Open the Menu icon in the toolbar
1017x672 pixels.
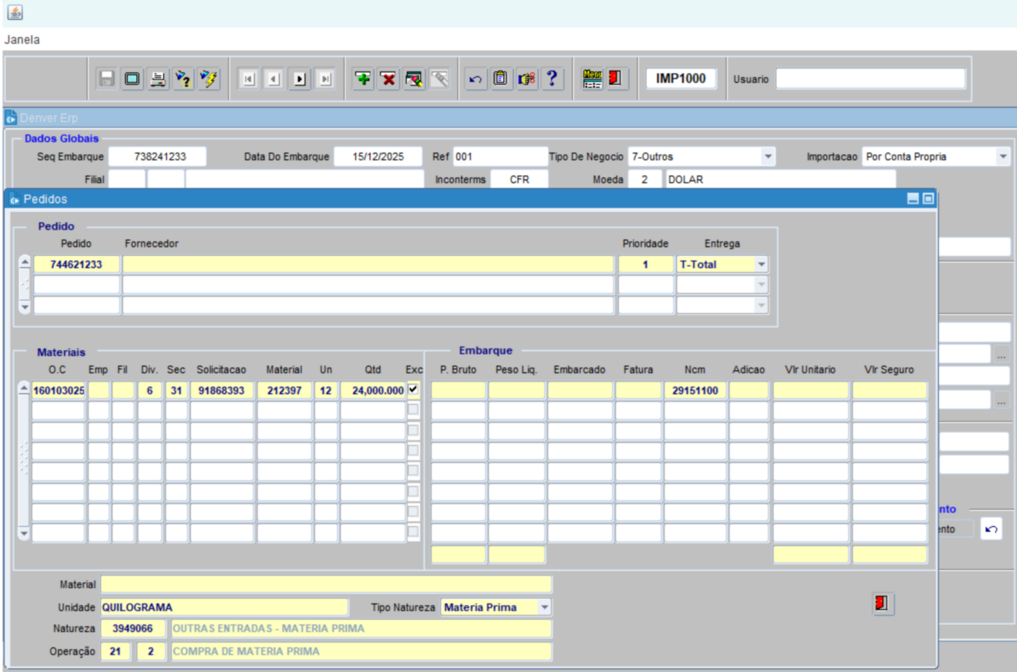click(592, 79)
